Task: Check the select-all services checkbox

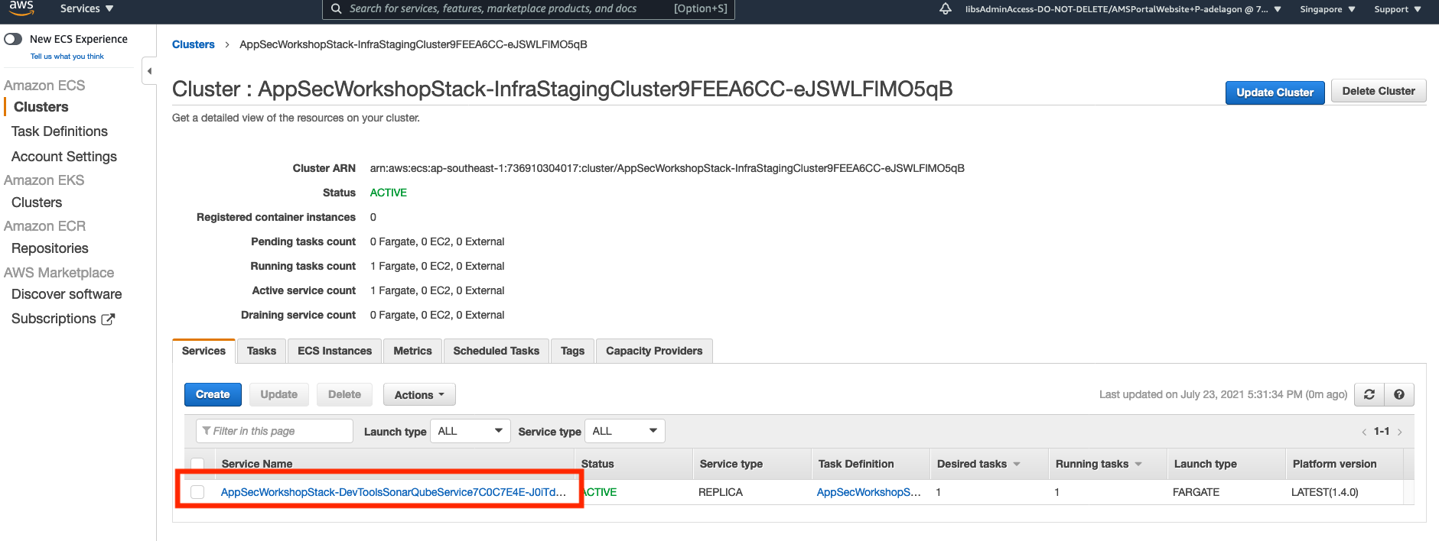Action: tap(197, 464)
